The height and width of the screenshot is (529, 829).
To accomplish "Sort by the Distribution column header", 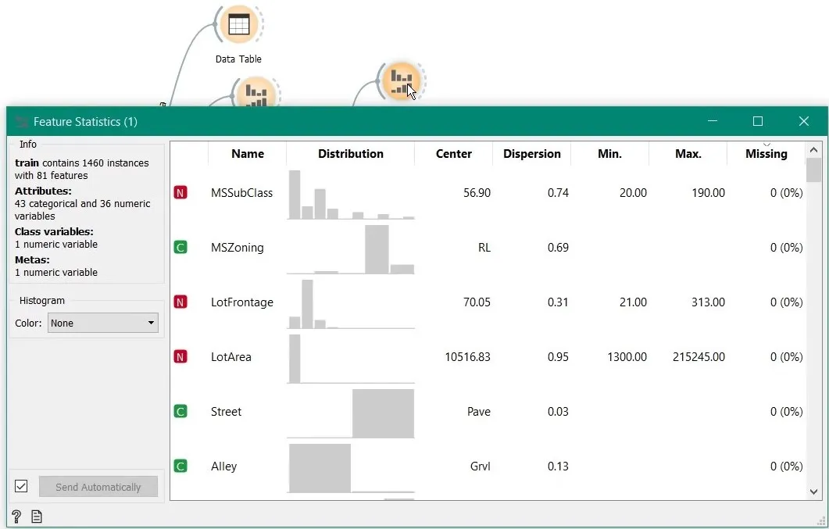I will 351,154.
